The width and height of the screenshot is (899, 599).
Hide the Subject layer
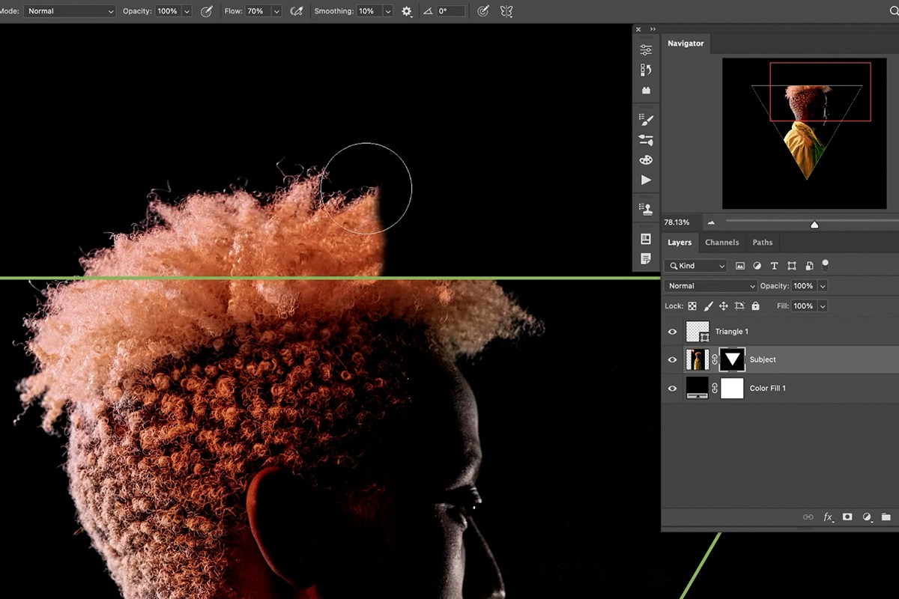[672, 360]
